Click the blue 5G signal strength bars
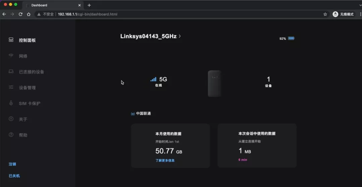The image size is (362, 187). pos(153,79)
